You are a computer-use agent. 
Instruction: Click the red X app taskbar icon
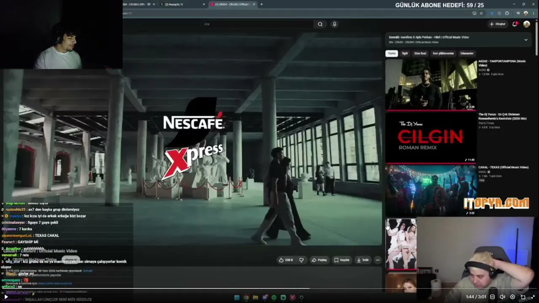tap(292, 298)
